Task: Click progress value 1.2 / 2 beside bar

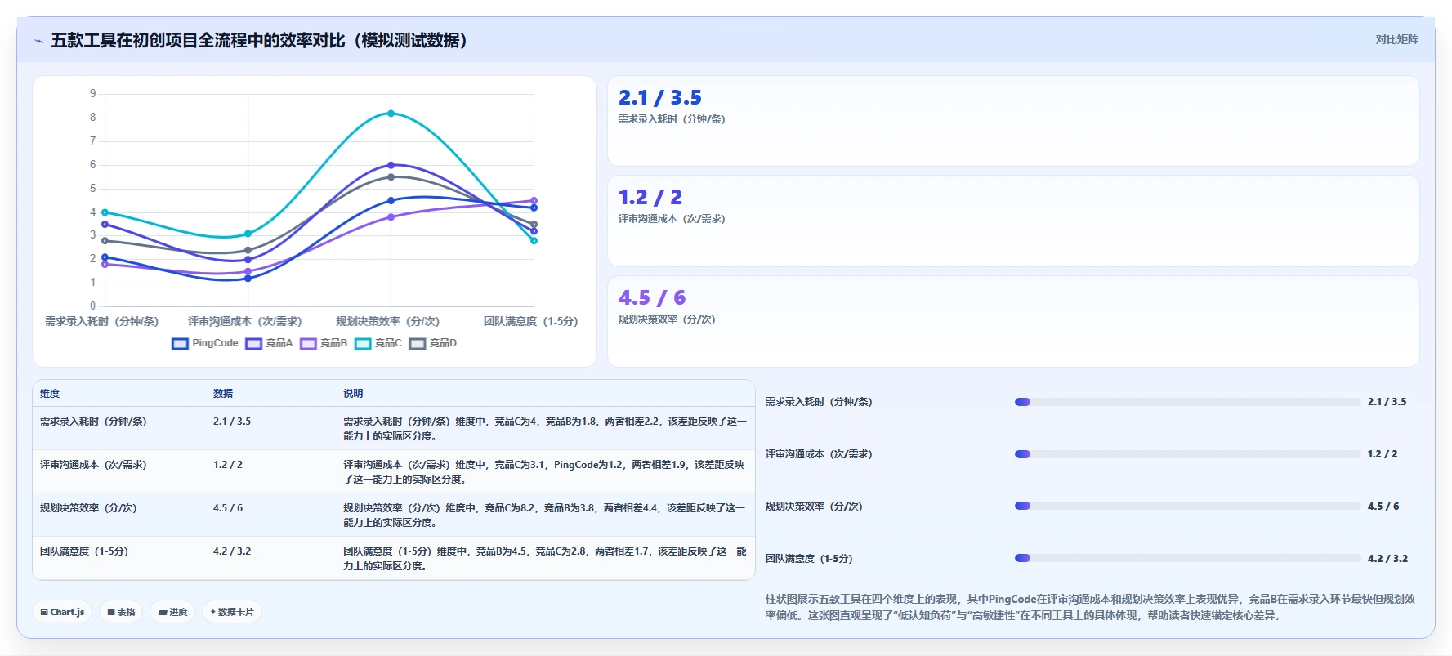Action: click(x=1383, y=454)
